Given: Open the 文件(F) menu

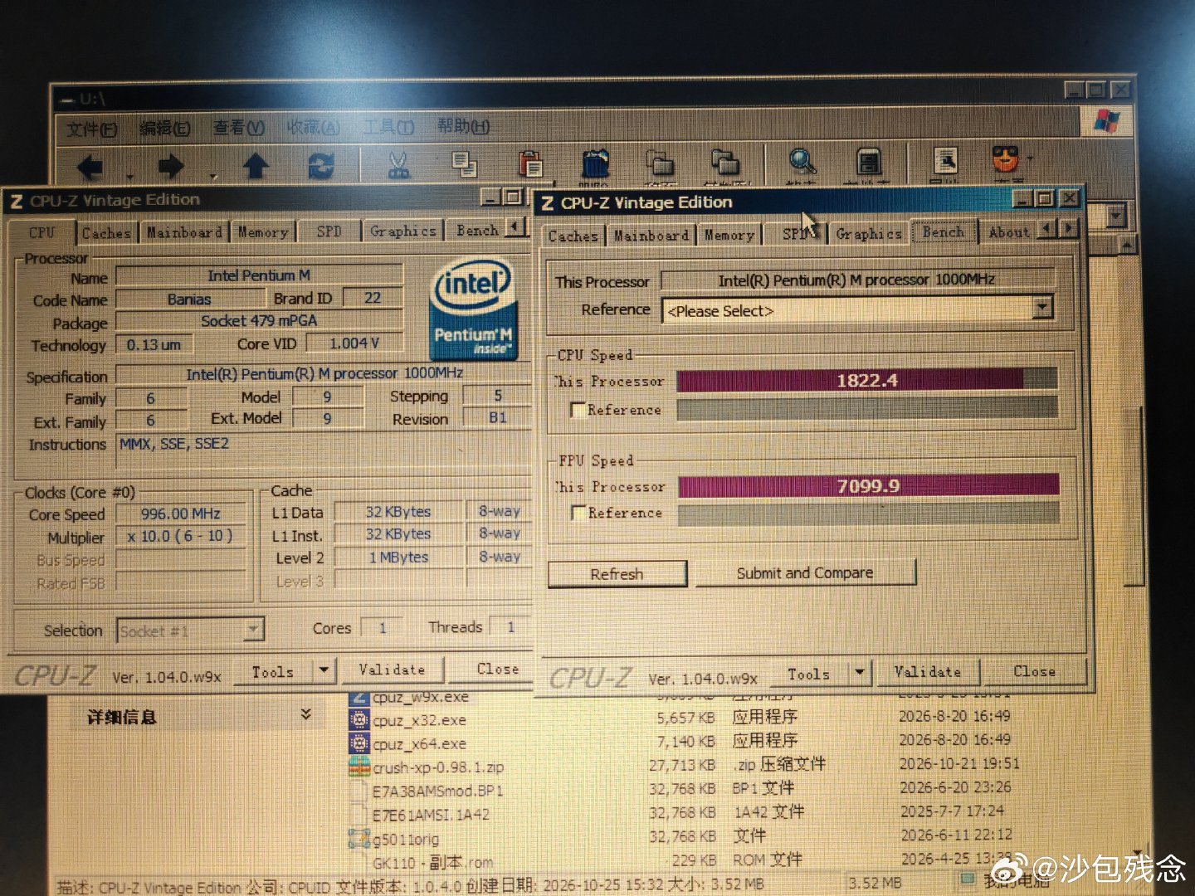Looking at the screenshot, I should [91, 129].
